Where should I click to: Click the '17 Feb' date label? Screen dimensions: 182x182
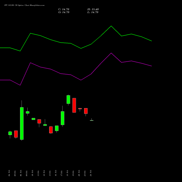click(x=62, y=173)
